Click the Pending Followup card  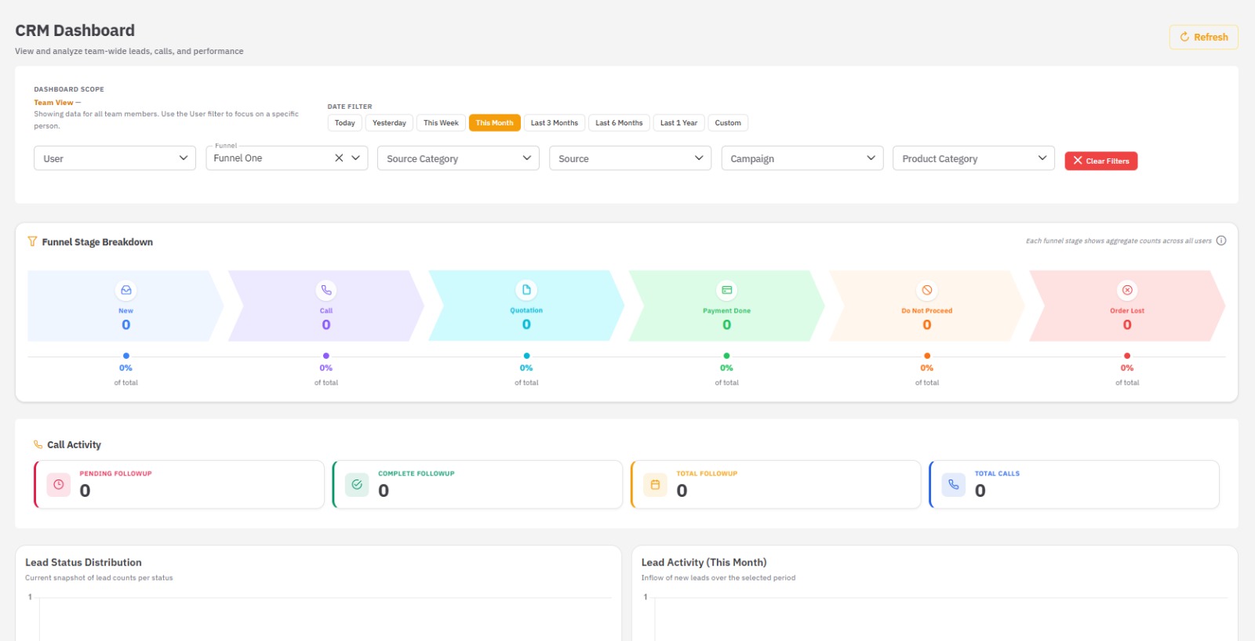coord(179,484)
